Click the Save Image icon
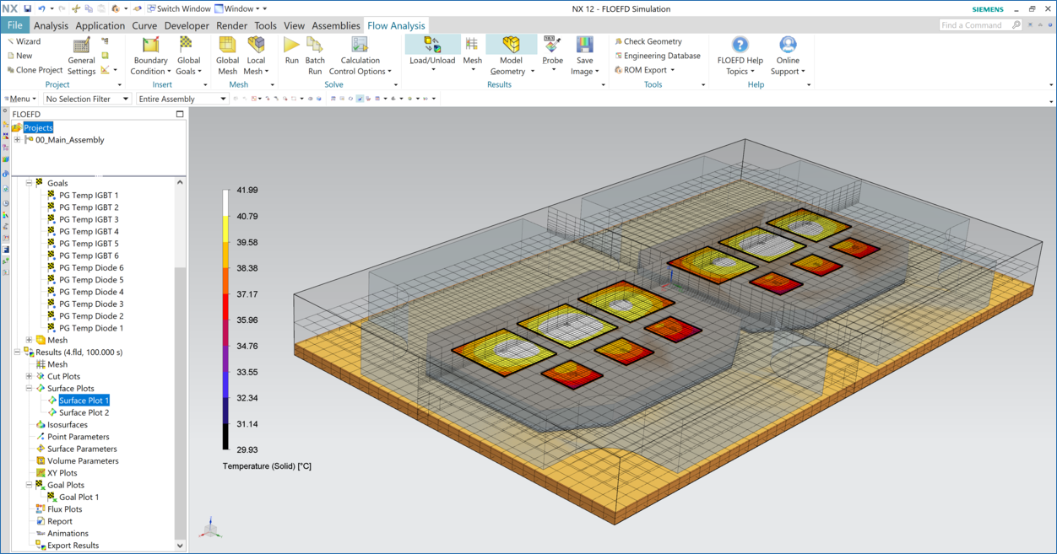 (584, 46)
